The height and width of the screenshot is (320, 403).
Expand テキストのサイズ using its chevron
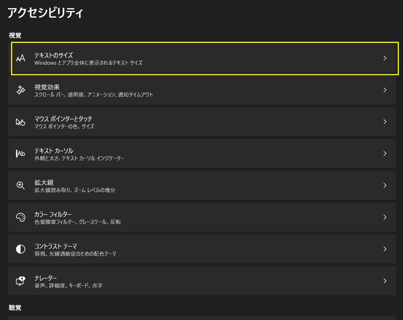point(385,58)
